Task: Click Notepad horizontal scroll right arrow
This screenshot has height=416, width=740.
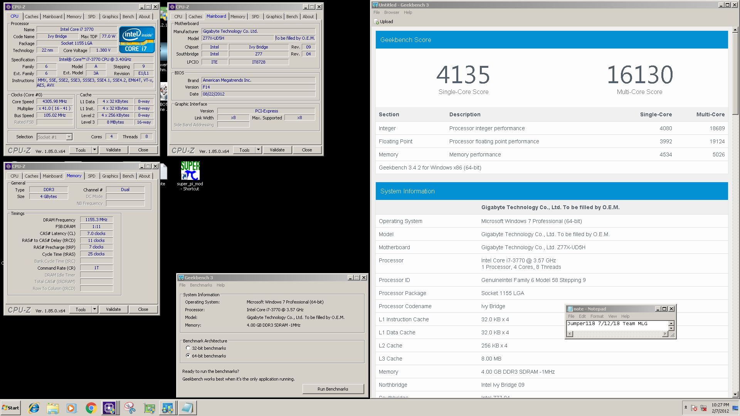Action: (x=665, y=334)
